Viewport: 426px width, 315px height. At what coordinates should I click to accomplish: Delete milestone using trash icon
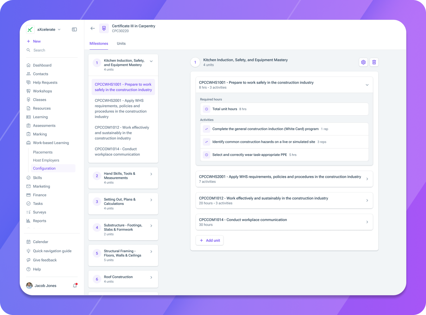[x=374, y=62]
